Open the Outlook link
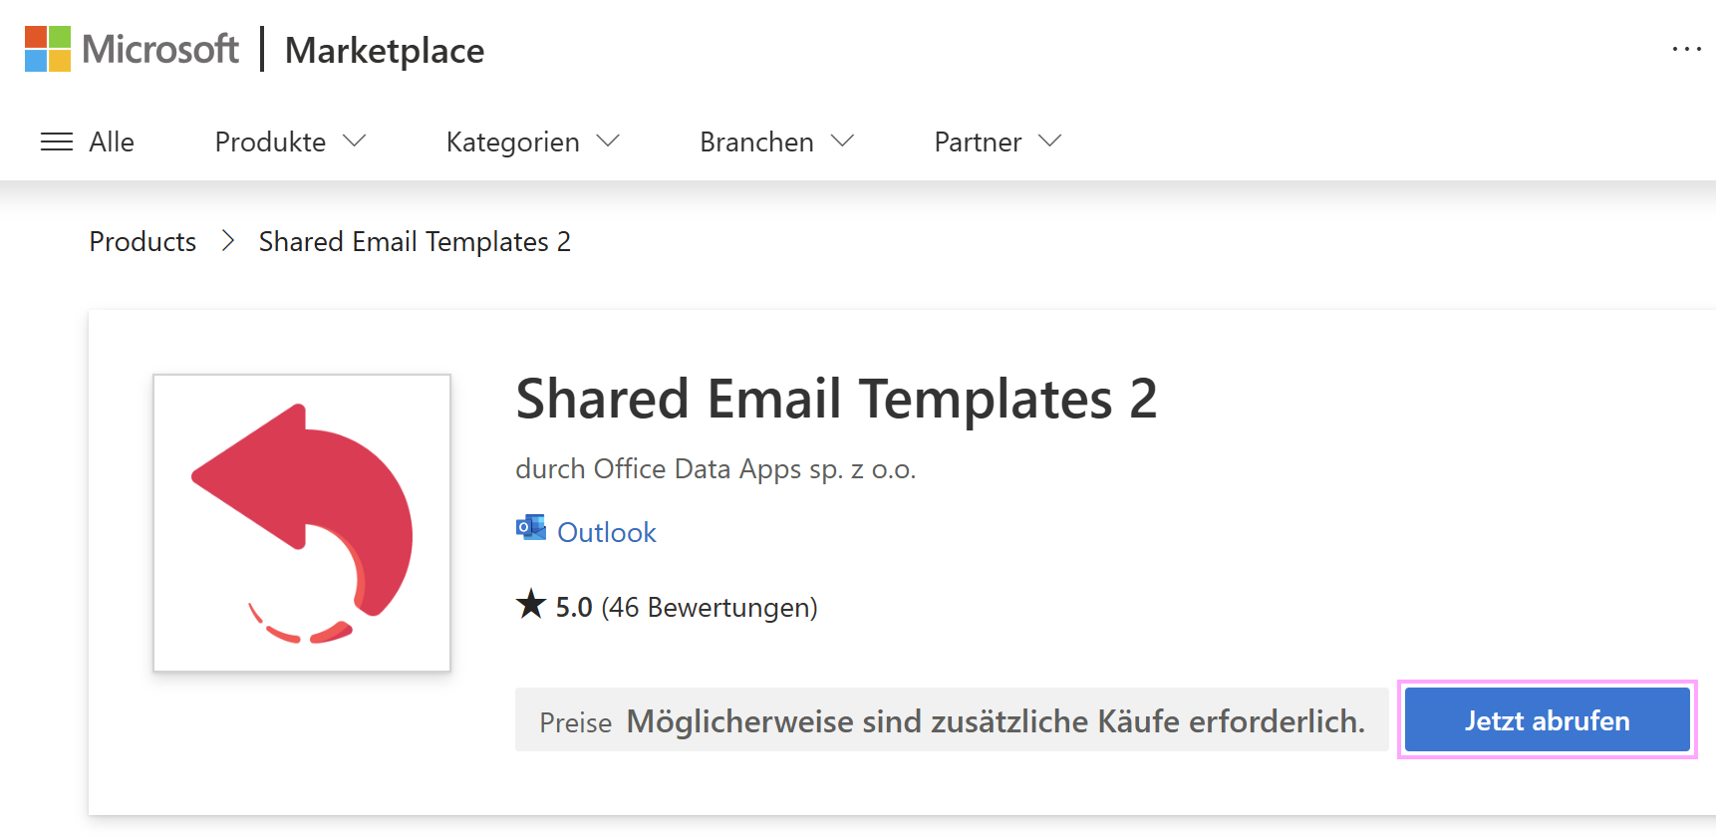This screenshot has height=837, width=1716. tap(606, 532)
